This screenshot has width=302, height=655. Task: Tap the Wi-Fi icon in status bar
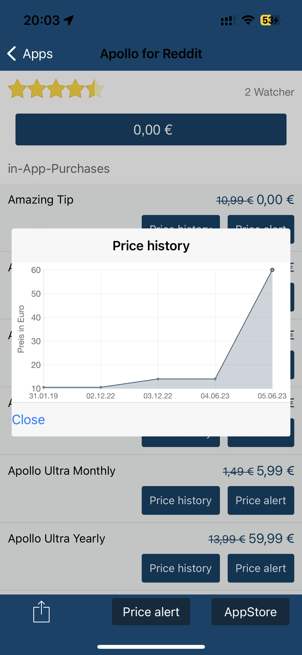coord(248,20)
